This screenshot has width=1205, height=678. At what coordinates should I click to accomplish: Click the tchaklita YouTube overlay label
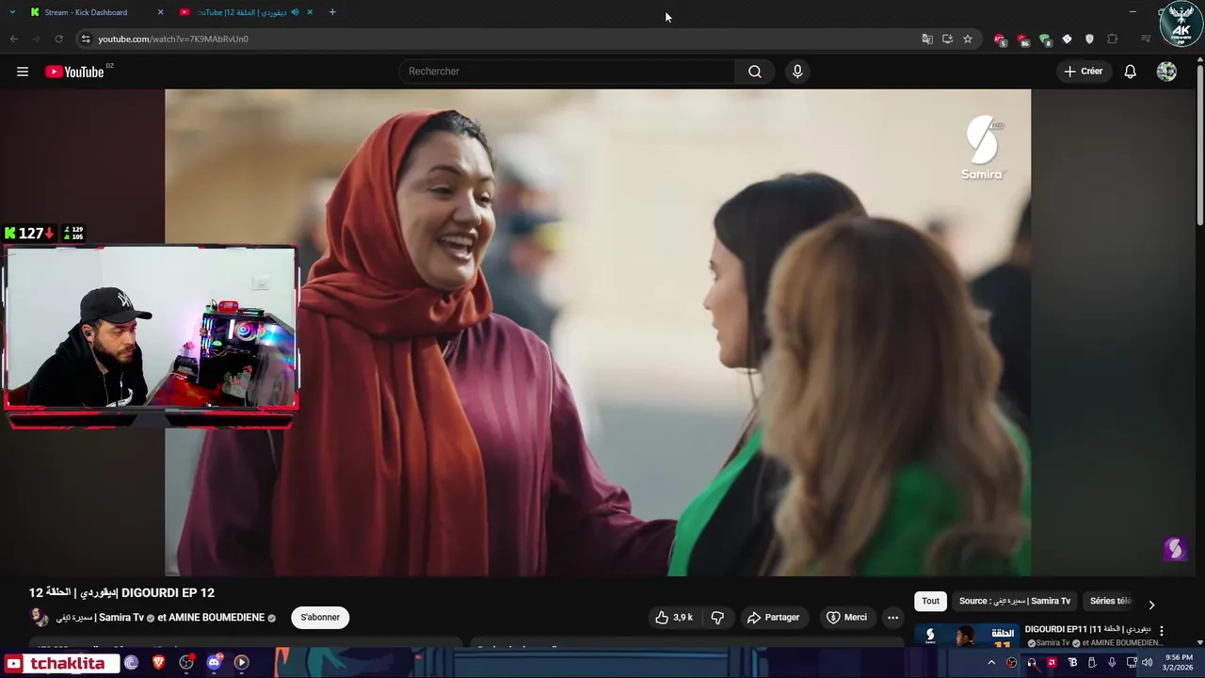click(x=60, y=664)
